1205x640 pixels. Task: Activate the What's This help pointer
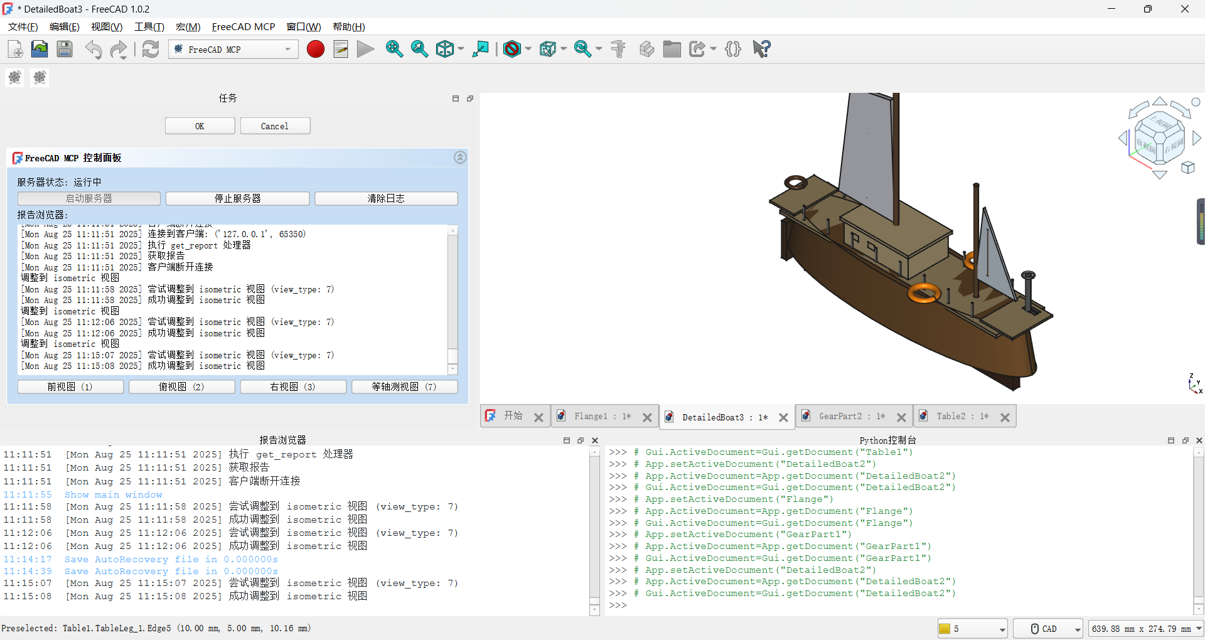tap(761, 49)
